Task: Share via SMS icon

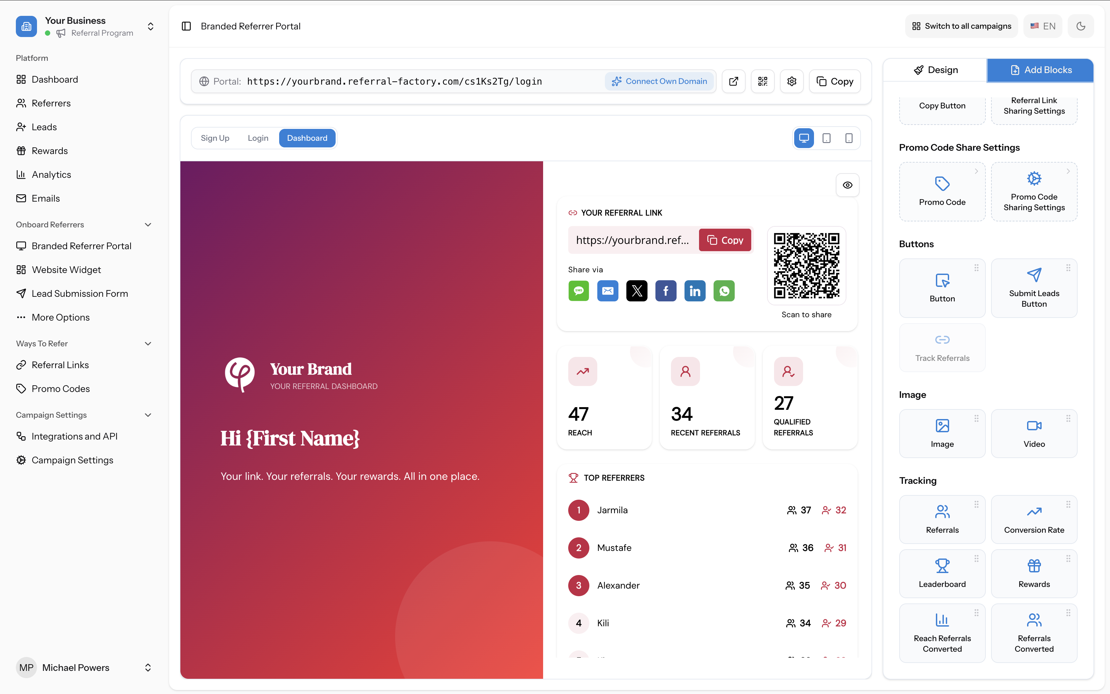Action: (578, 290)
